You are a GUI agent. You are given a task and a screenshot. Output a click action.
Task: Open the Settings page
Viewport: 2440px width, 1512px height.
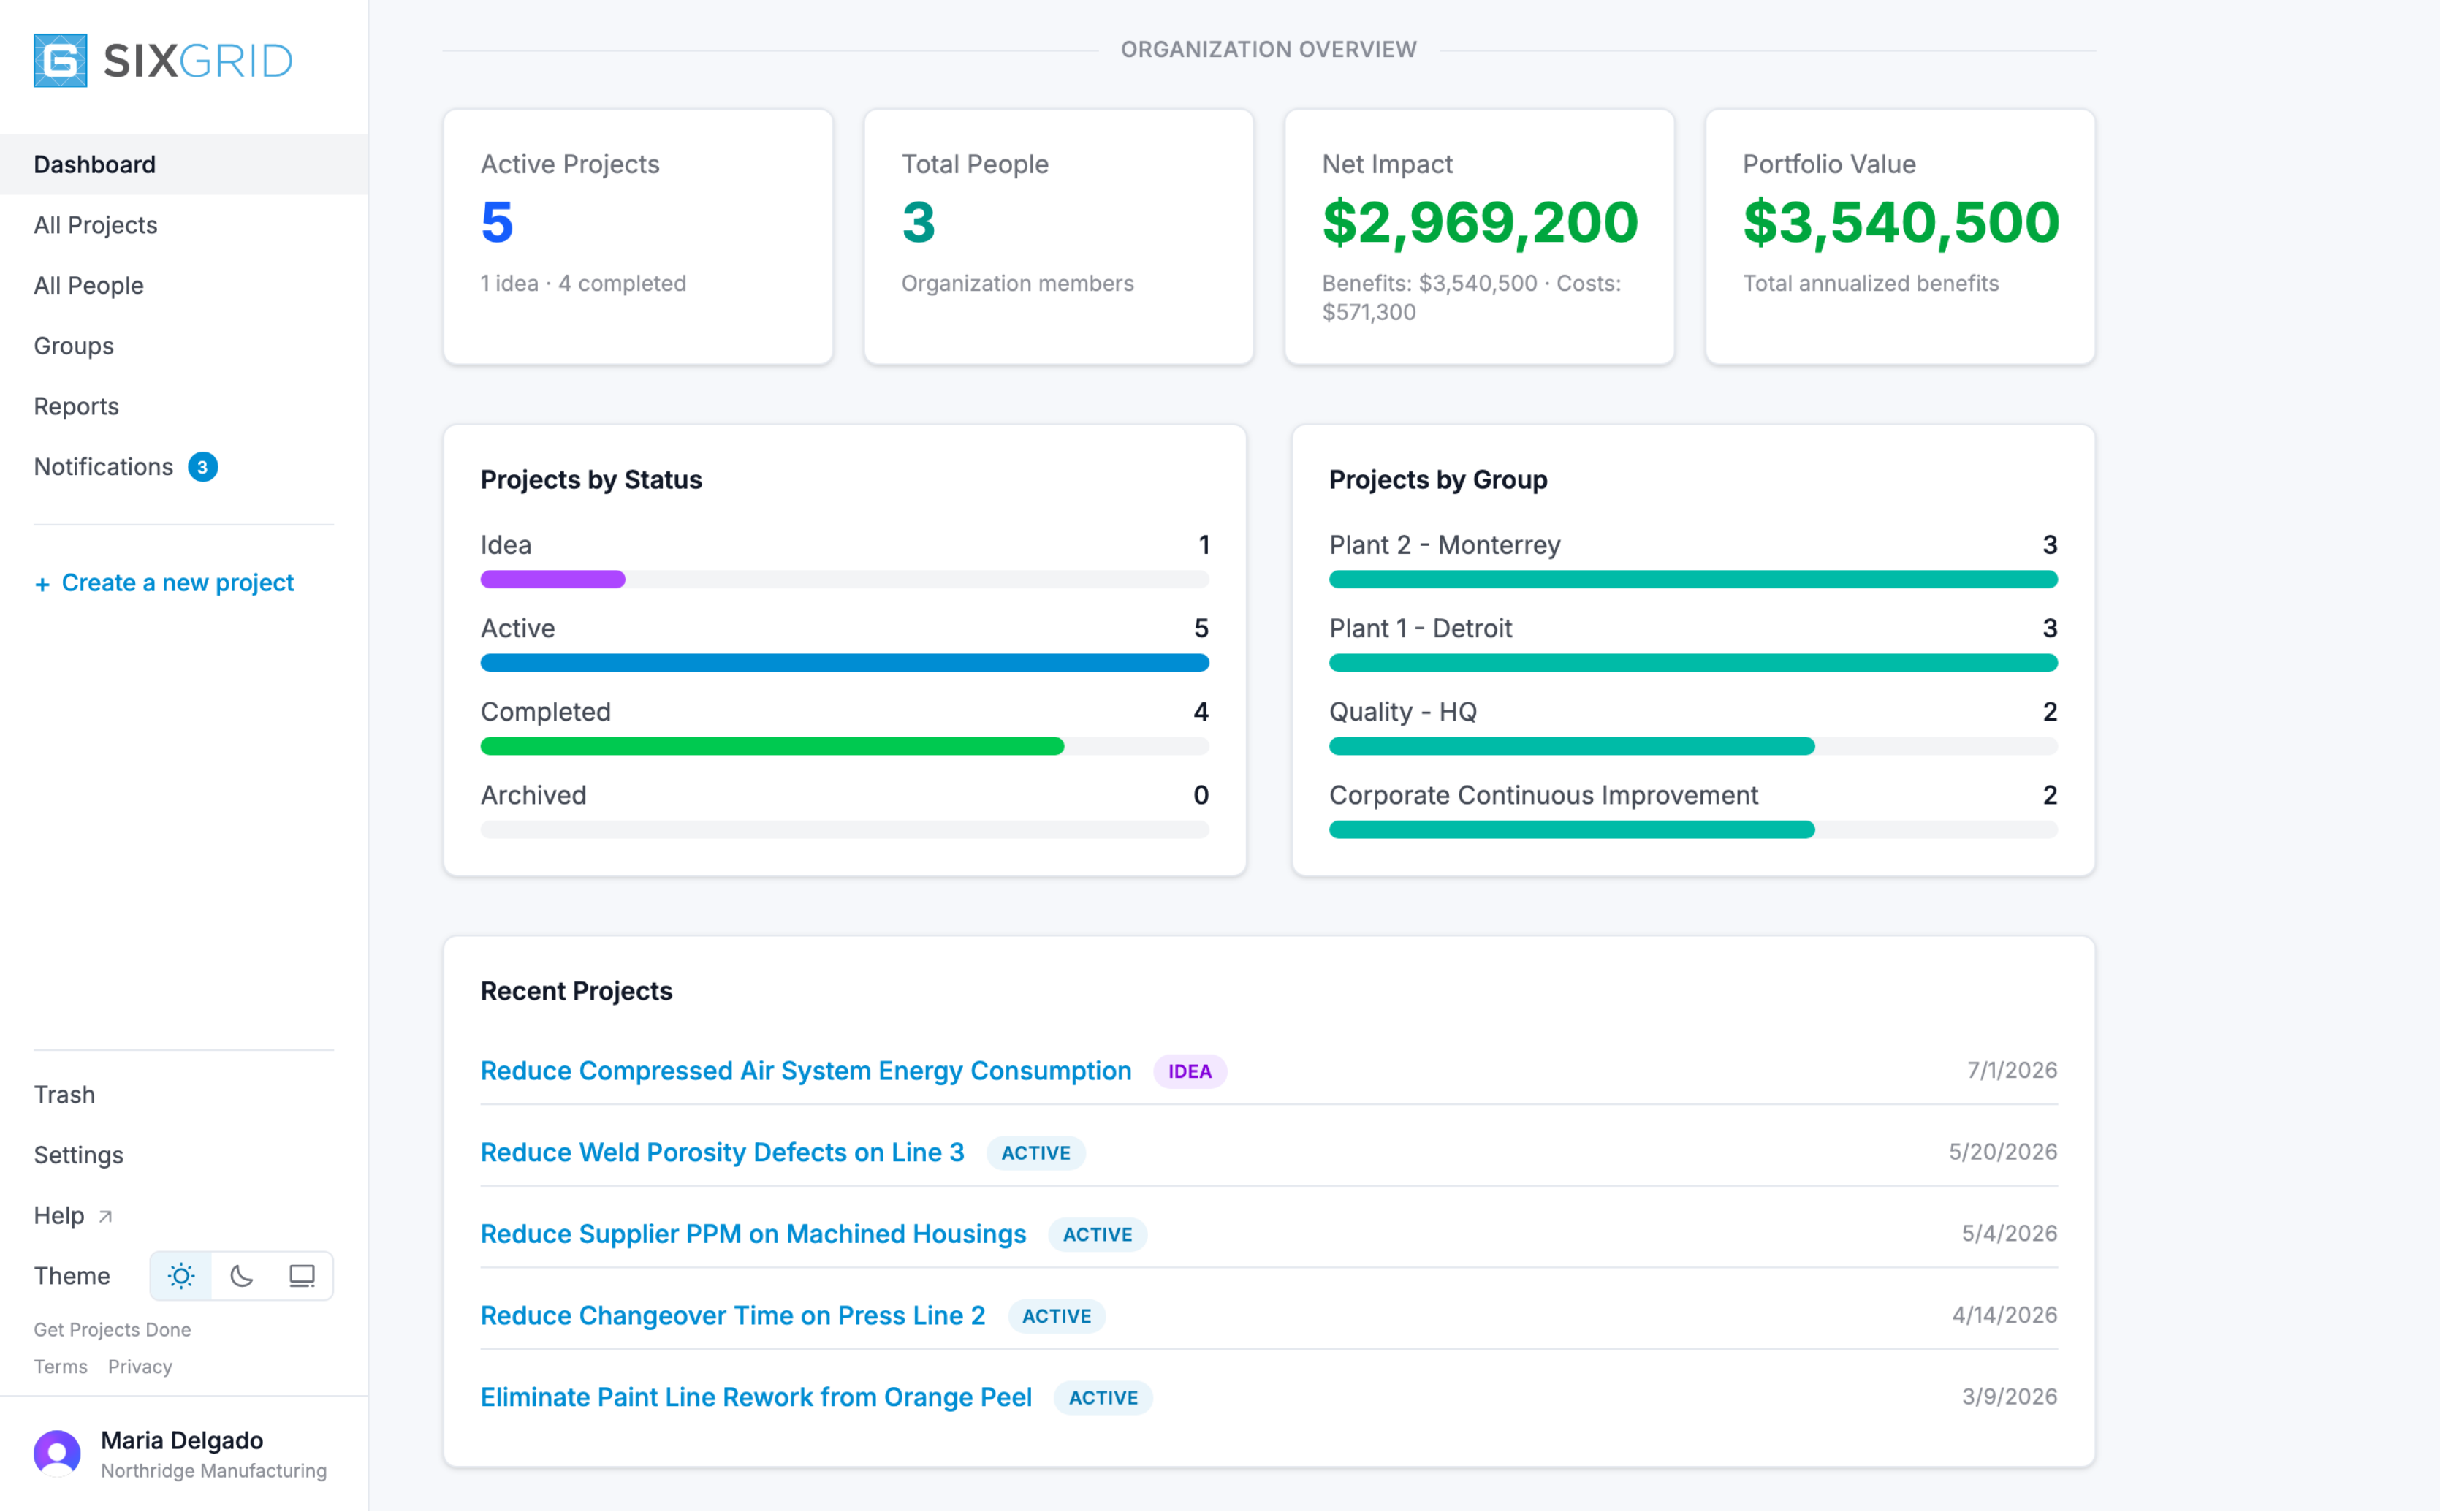79,1155
